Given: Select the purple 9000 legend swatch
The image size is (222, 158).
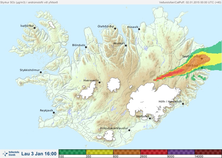Looking at the screenshot, I should [x=181, y=152].
